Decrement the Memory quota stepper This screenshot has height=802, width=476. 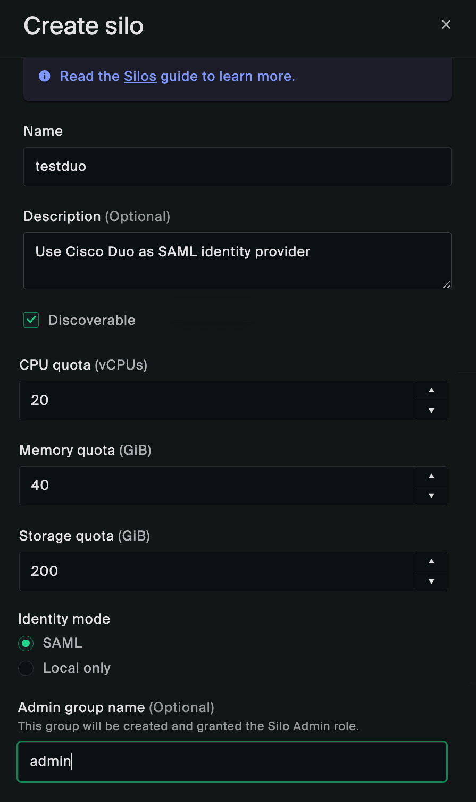(431, 495)
